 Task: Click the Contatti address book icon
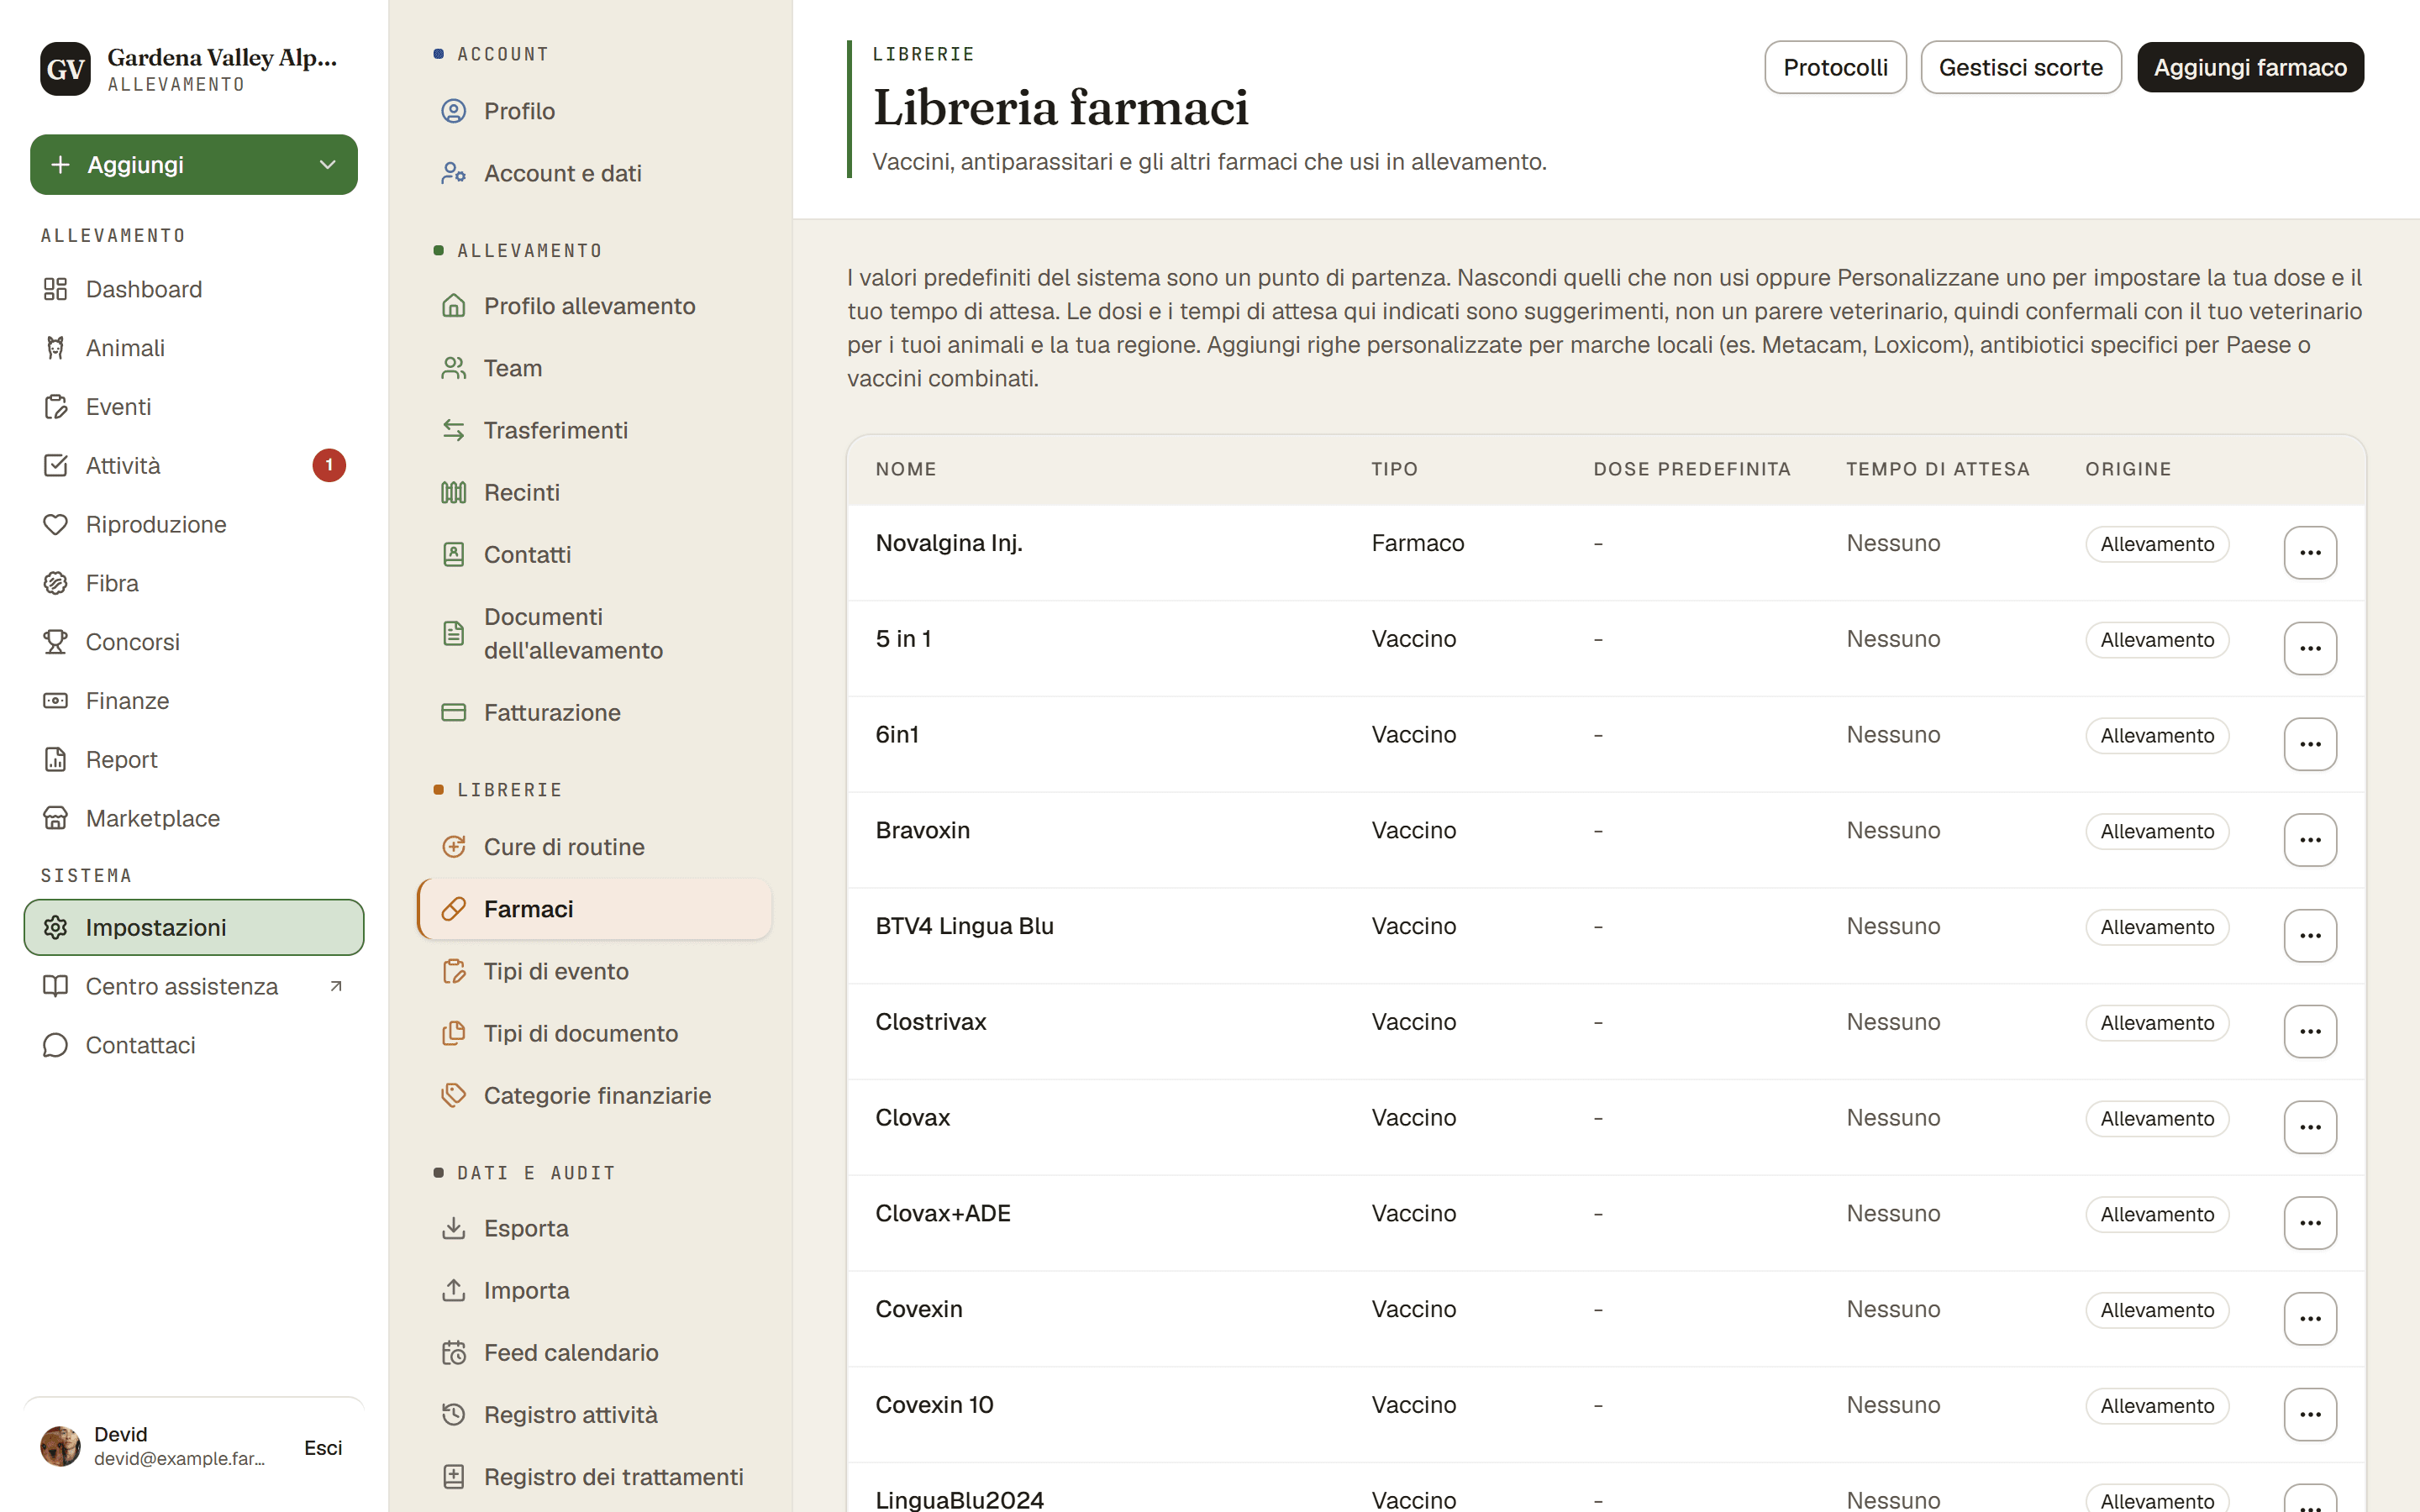pos(454,554)
